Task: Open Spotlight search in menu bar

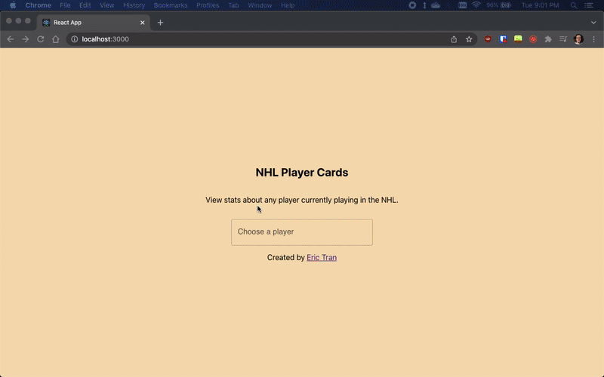Action: click(x=574, y=5)
